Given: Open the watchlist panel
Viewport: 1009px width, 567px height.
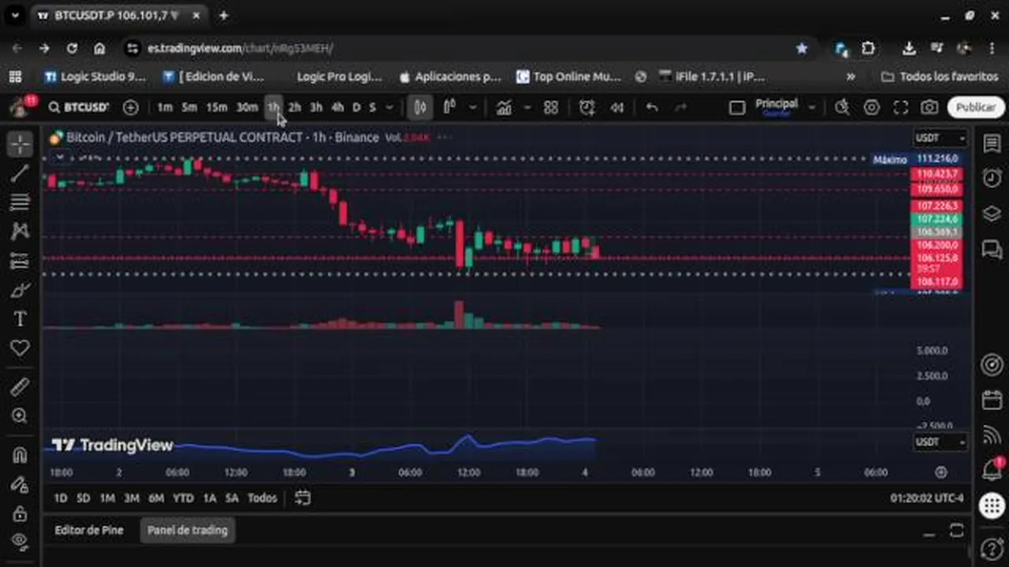Looking at the screenshot, I should pyautogui.click(x=992, y=143).
